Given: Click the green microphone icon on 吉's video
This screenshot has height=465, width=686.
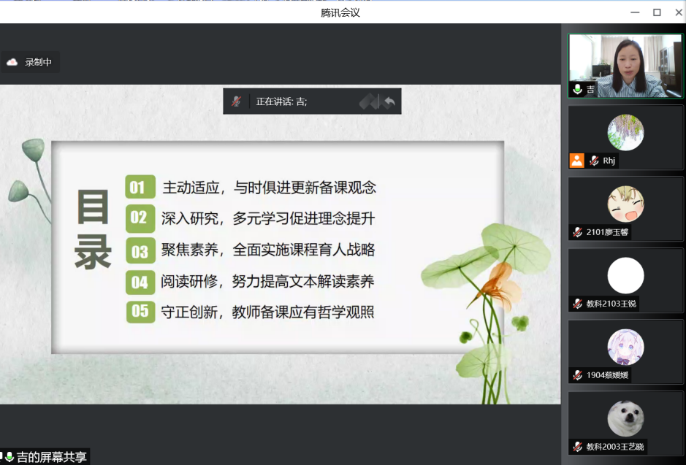Looking at the screenshot, I should pyautogui.click(x=578, y=89).
